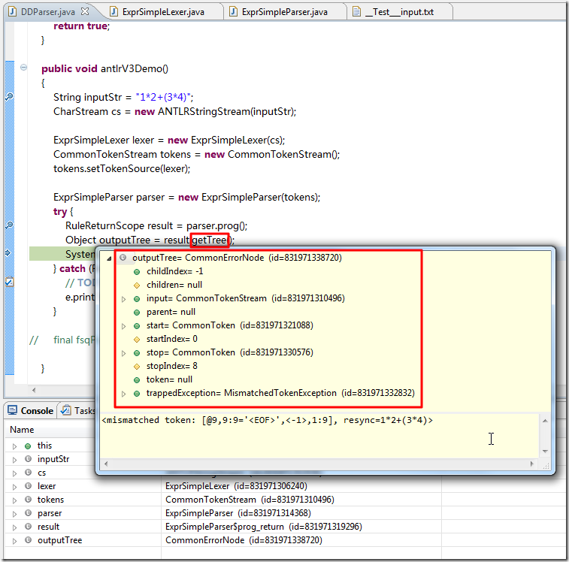Viewport: 569px width, 562px height.
Task: Select the ExprSimpleParser value cell of parser
Action: tap(301, 513)
